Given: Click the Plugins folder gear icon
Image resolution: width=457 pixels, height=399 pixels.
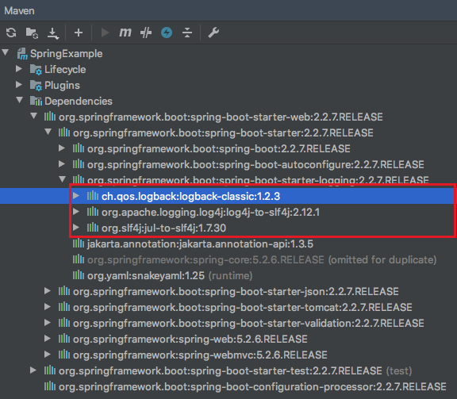Looking at the screenshot, I should coord(36,85).
